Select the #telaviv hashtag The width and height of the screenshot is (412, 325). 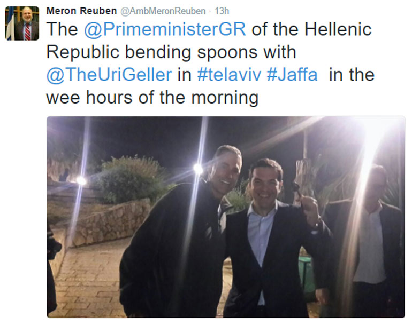[229, 74]
